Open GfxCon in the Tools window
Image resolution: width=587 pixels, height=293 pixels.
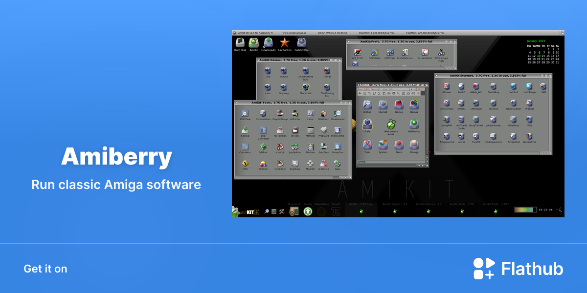click(263, 165)
